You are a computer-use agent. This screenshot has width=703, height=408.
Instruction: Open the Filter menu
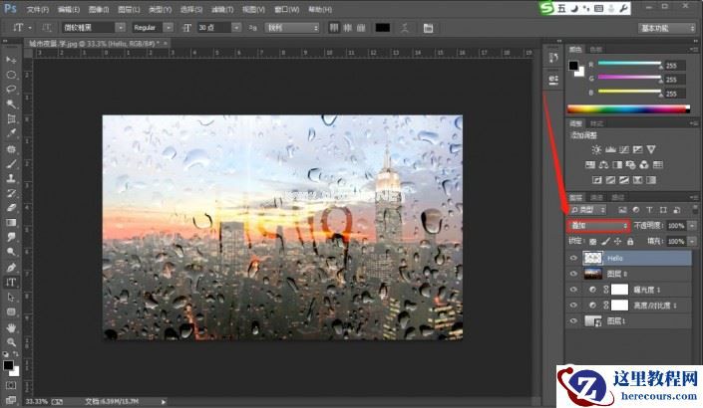pyautogui.click(x=222, y=9)
